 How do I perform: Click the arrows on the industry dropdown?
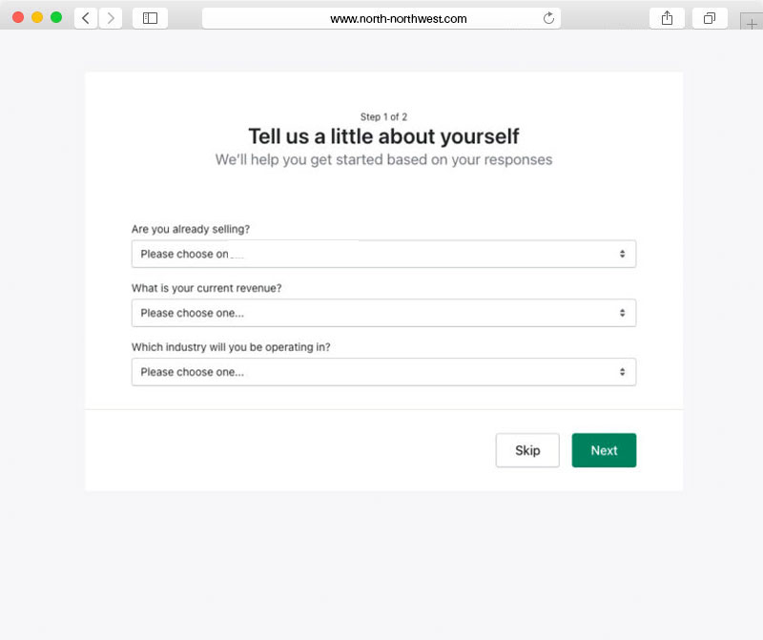pyautogui.click(x=622, y=372)
